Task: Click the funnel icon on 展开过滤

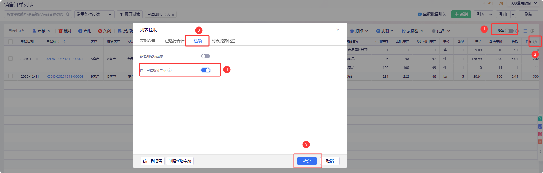Action: 121,14
